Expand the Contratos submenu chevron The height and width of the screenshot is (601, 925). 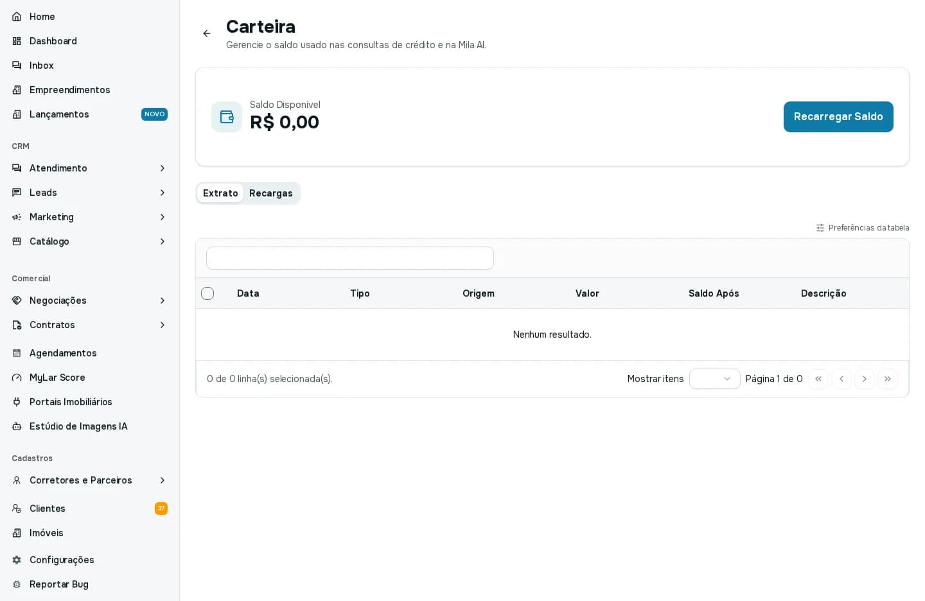coord(163,325)
